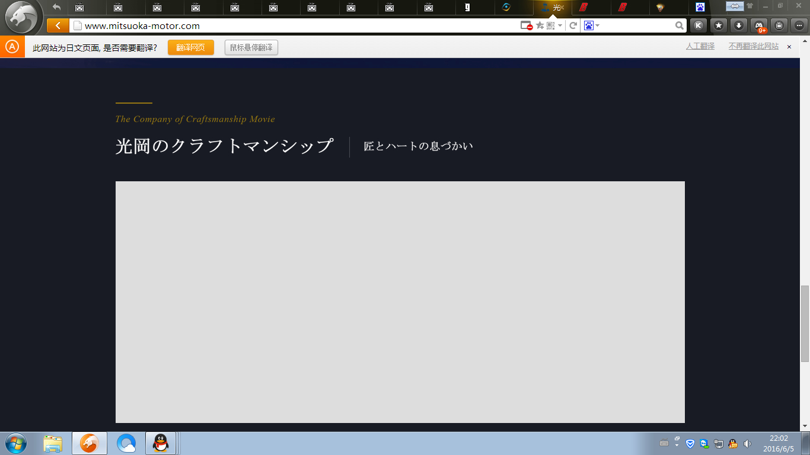This screenshot has width=810, height=455.
Task: Switch to the tab with the Baidu paw icon
Action: pyautogui.click(x=700, y=8)
